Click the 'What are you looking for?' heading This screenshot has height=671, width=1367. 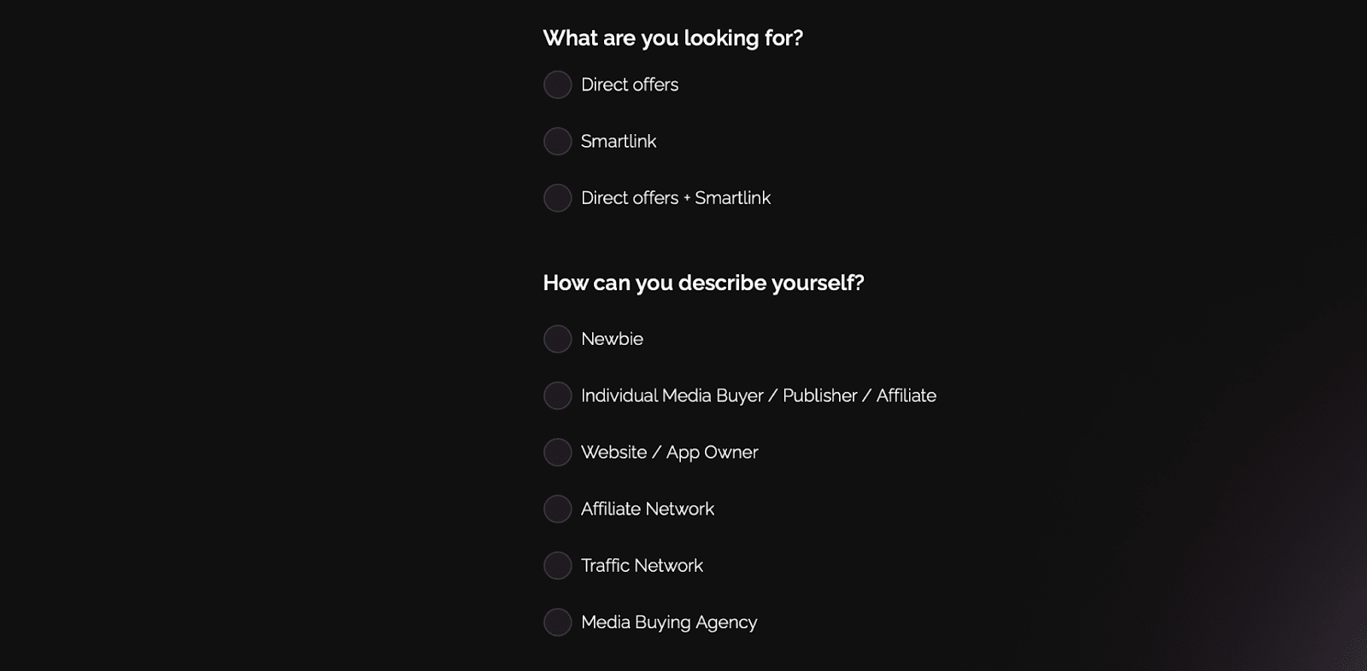point(673,38)
